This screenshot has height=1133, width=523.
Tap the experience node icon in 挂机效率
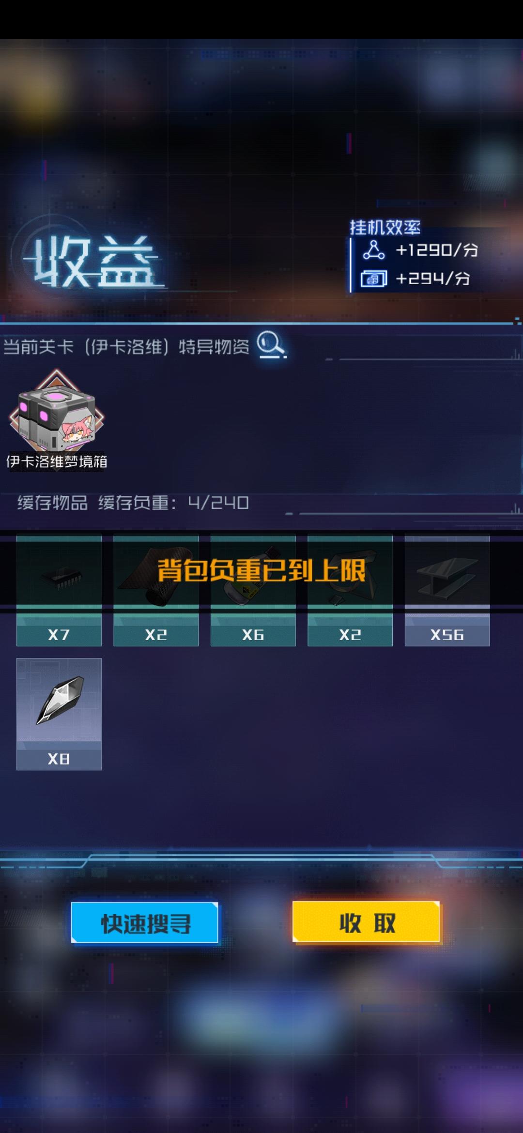click(374, 250)
